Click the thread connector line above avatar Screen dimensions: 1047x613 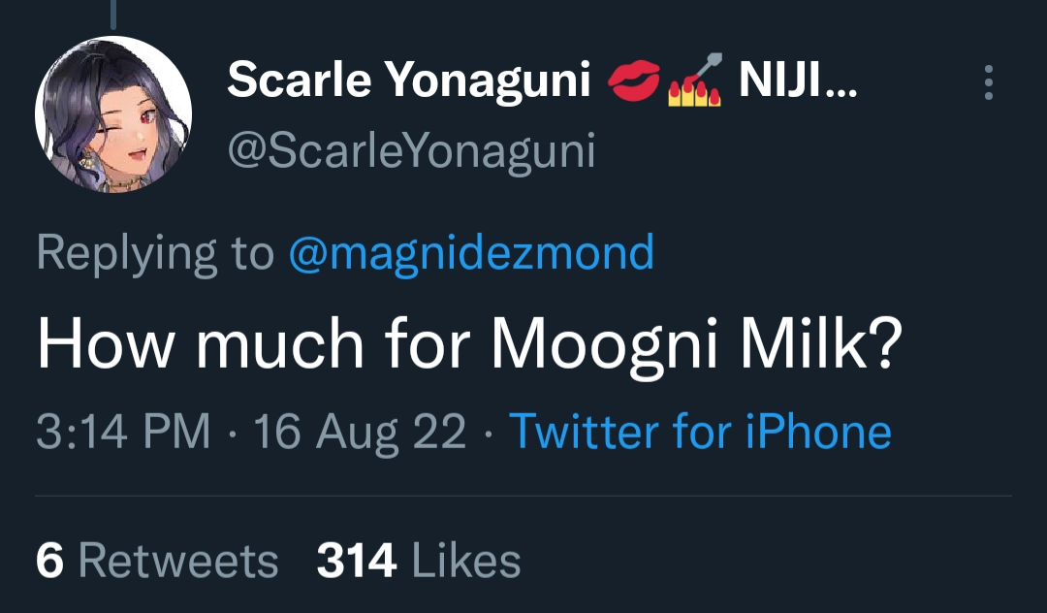[112, 15]
